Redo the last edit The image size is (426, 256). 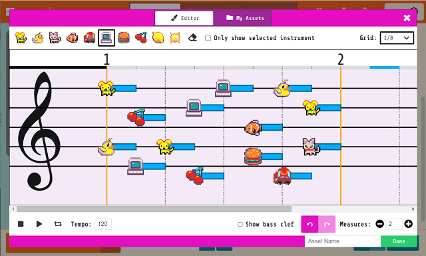click(327, 224)
